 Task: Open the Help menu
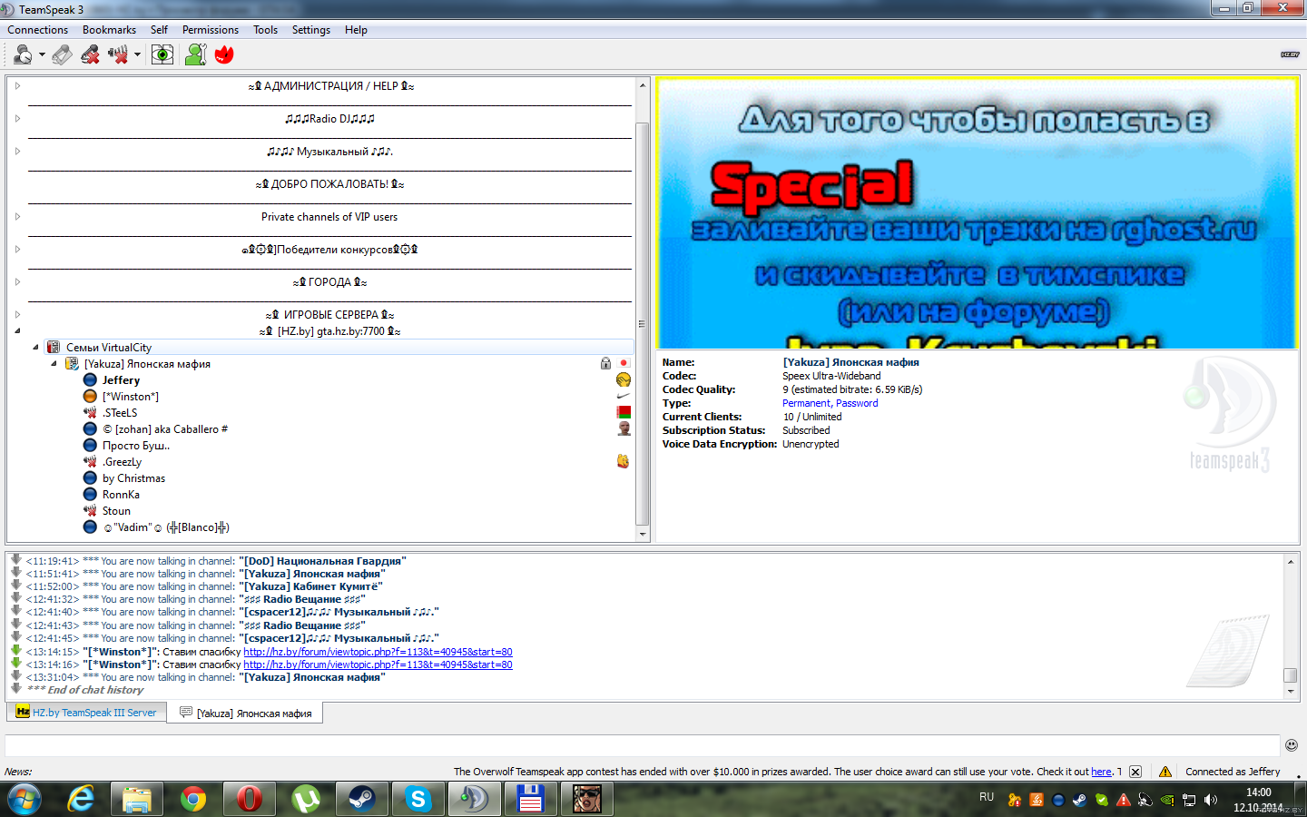coord(356,30)
